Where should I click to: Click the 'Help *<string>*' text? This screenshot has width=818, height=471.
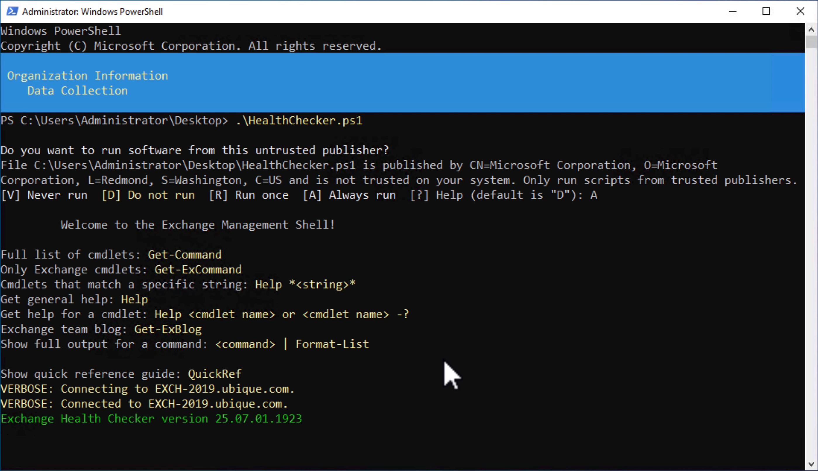(x=306, y=284)
